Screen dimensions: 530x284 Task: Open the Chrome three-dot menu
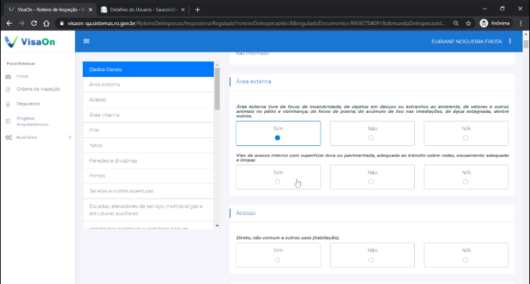click(521, 23)
